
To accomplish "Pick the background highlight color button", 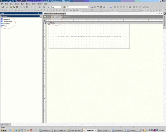I will [154, 10].
